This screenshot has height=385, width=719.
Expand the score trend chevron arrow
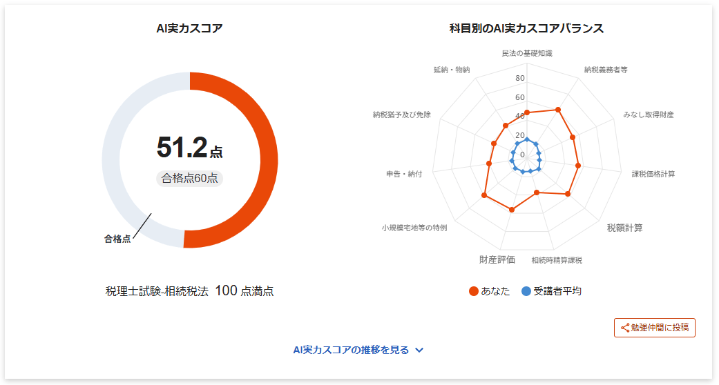click(x=419, y=351)
